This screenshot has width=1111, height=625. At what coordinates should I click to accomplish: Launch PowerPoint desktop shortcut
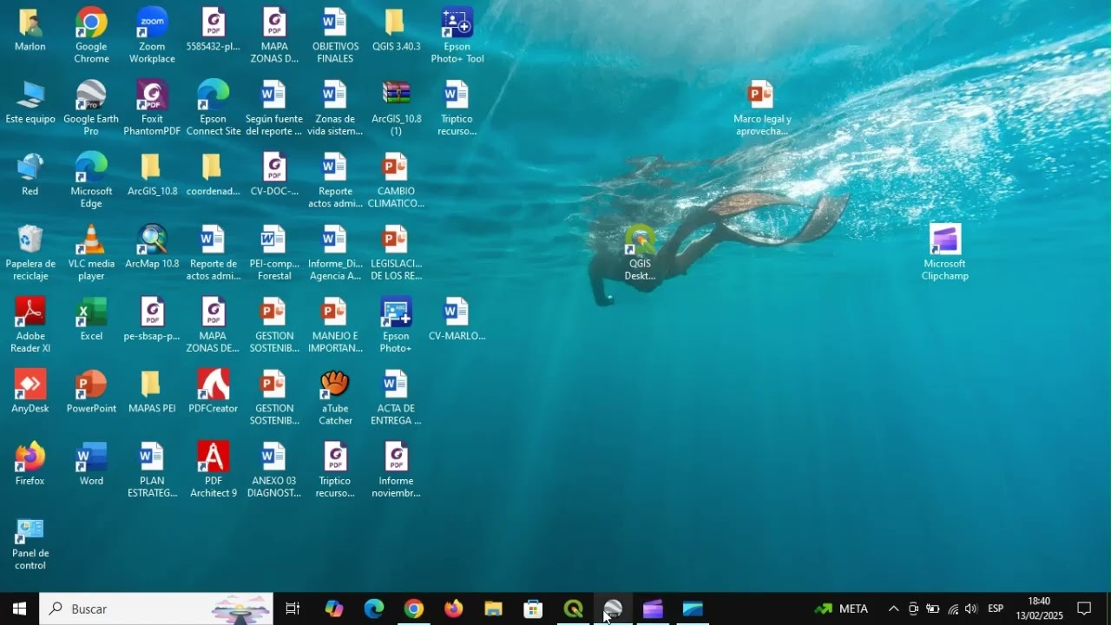[91, 391]
